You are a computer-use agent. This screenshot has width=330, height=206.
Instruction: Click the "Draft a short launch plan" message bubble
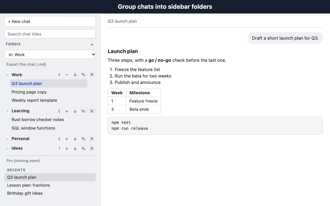[285, 38]
